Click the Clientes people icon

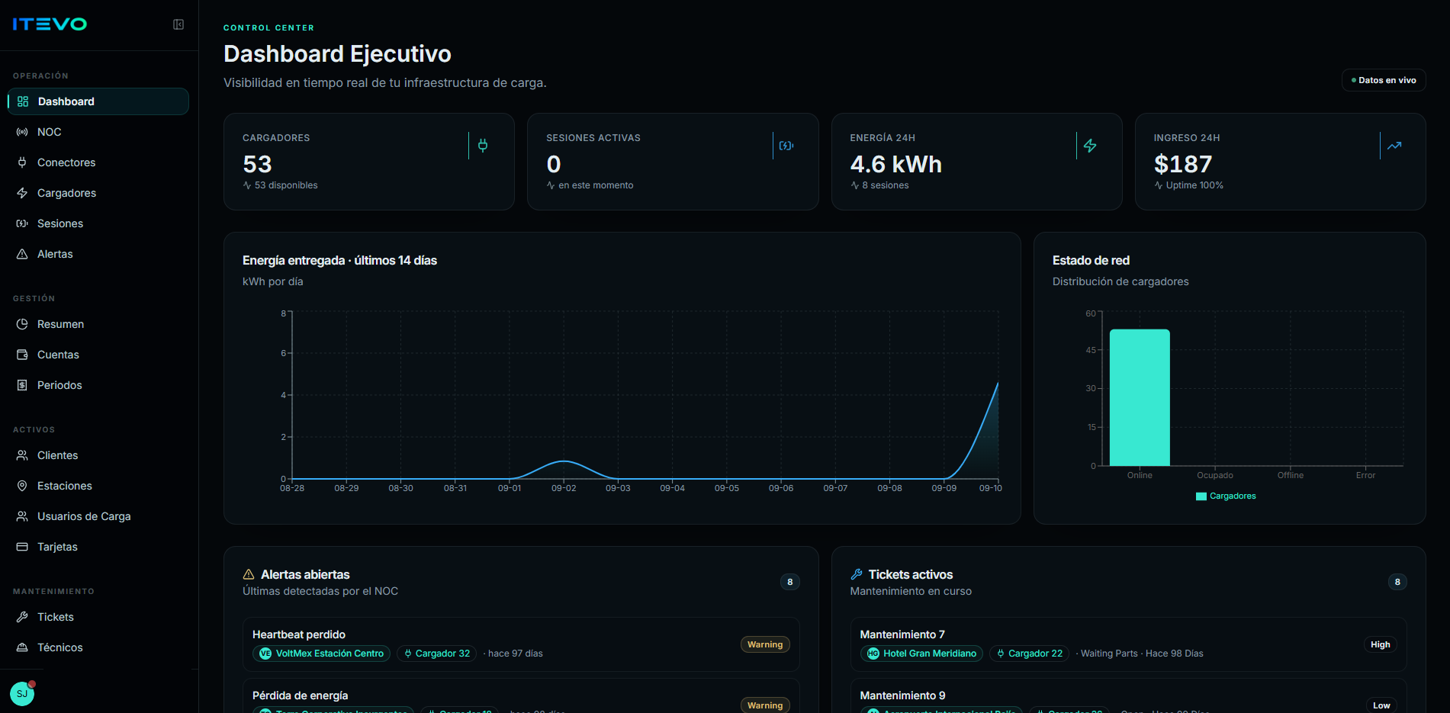[x=22, y=455]
